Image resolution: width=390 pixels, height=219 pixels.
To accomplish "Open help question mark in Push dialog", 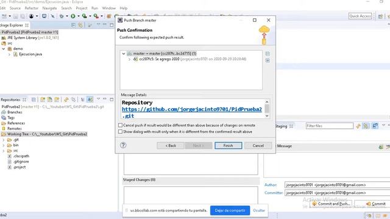I will click(123, 145).
